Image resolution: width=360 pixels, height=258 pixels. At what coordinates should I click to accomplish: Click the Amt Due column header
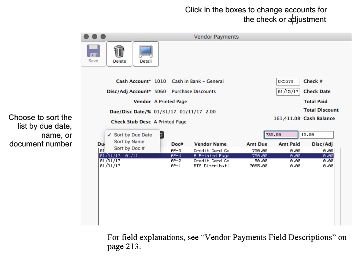tap(257, 144)
